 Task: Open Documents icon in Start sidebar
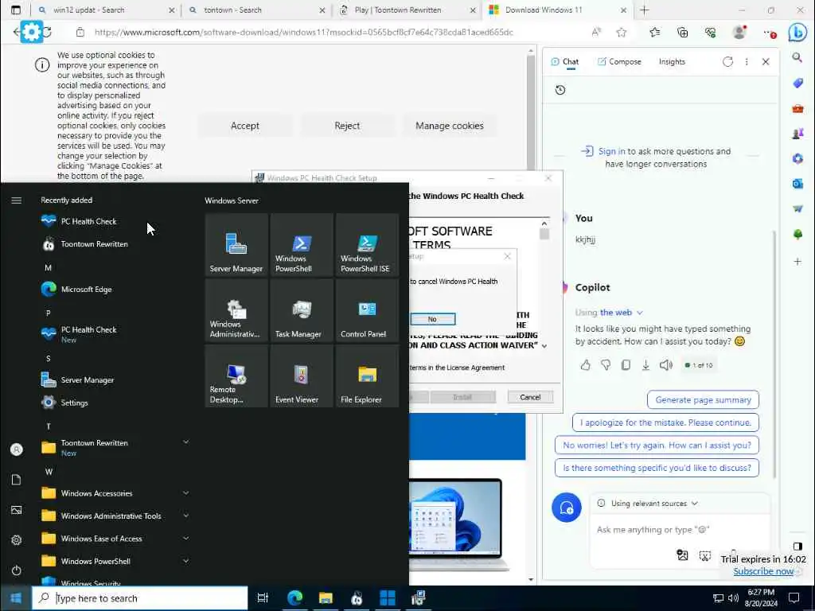tap(17, 480)
